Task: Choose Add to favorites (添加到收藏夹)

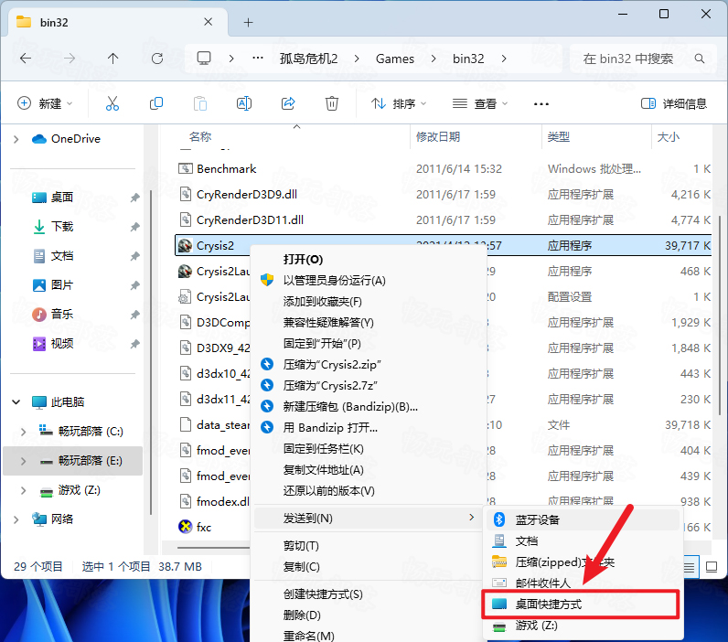Action: 322,302
